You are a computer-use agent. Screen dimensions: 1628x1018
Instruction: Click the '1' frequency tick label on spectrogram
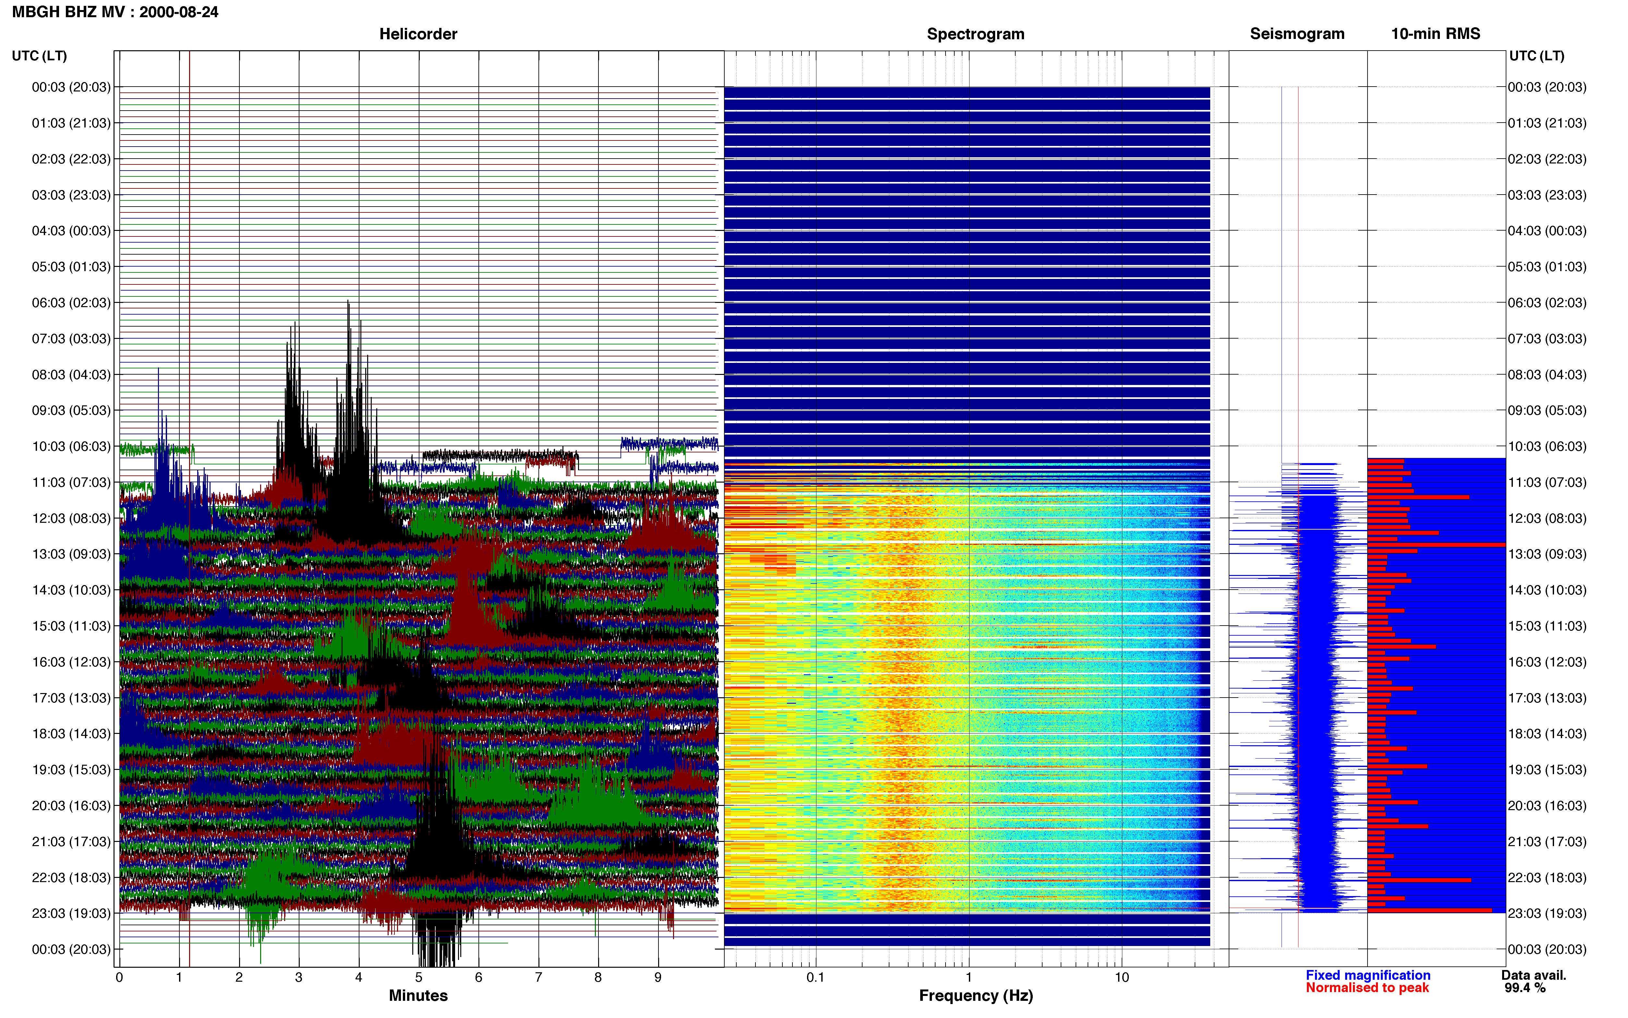[x=969, y=977]
